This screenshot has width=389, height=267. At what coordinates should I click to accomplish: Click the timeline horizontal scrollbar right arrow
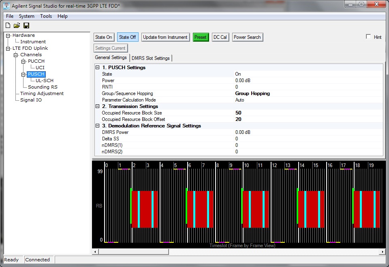coord(382,252)
